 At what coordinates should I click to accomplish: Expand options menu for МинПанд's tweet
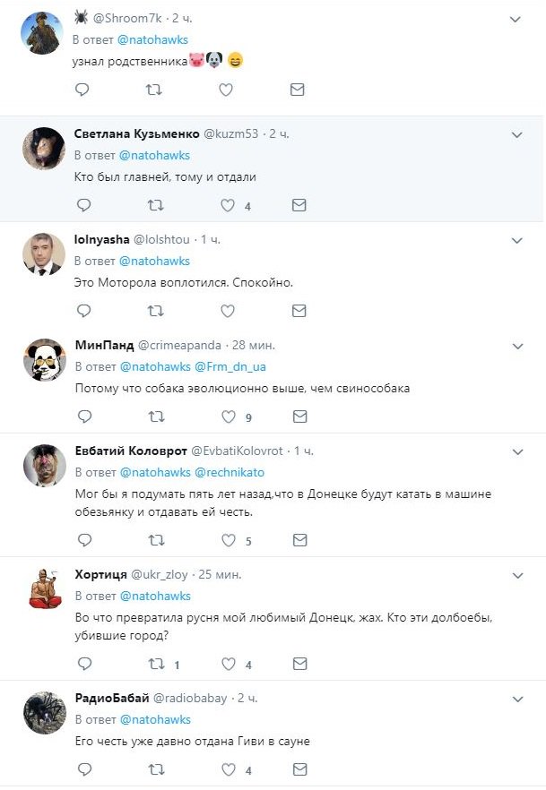[516, 345]
